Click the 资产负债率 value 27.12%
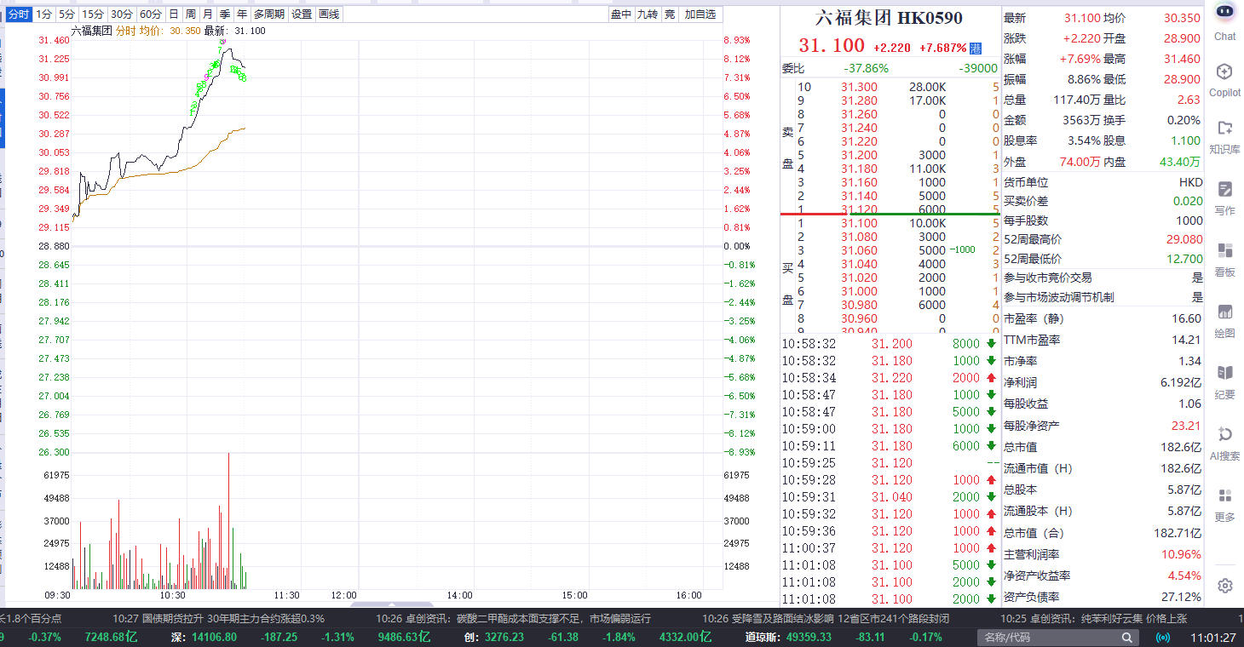This screenshot has height=647, width=1244. (1181, 597)
